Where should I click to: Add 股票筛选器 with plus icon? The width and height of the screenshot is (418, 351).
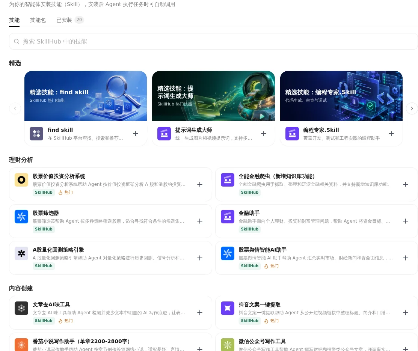pyautogui.click(x=200, y=221)
